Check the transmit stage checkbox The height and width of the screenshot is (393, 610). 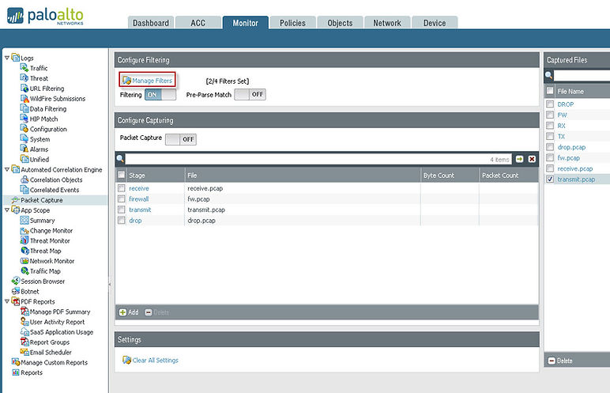point(122,210)
